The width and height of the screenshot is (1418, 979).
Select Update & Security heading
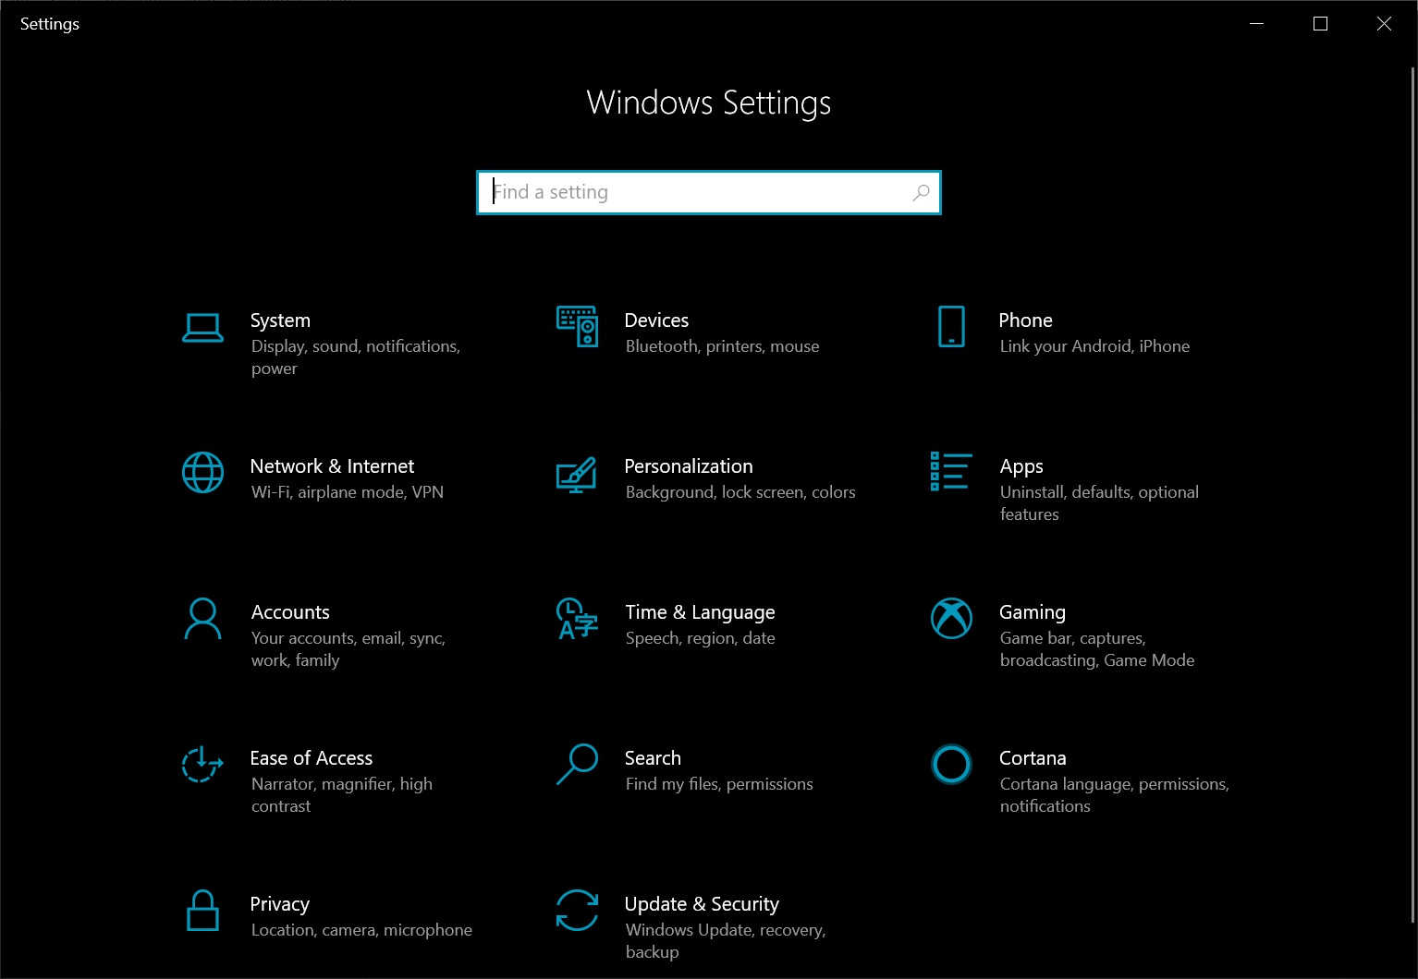click(x=702, y=904)
